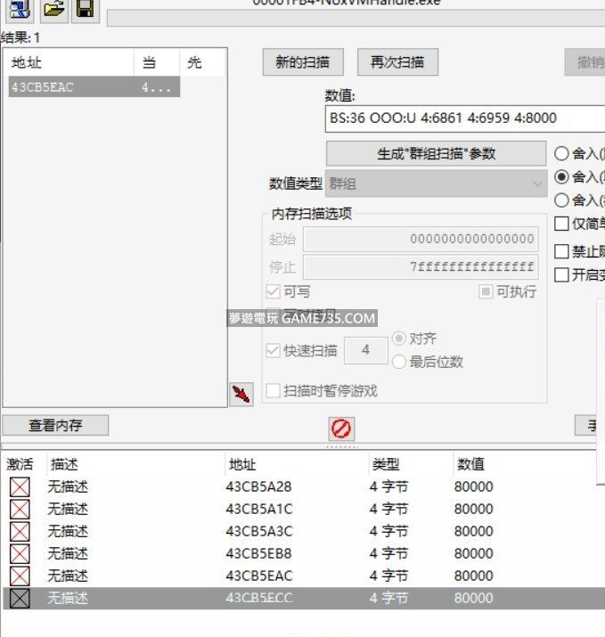Click the fast scan alignment value field
The height and width of the screenshot is (637, 605).
click(x=365, y=350)
